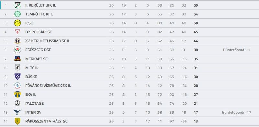Click the MLTC II. crest icon
This screenshot has width=259, height=127.
pos(17,68)
